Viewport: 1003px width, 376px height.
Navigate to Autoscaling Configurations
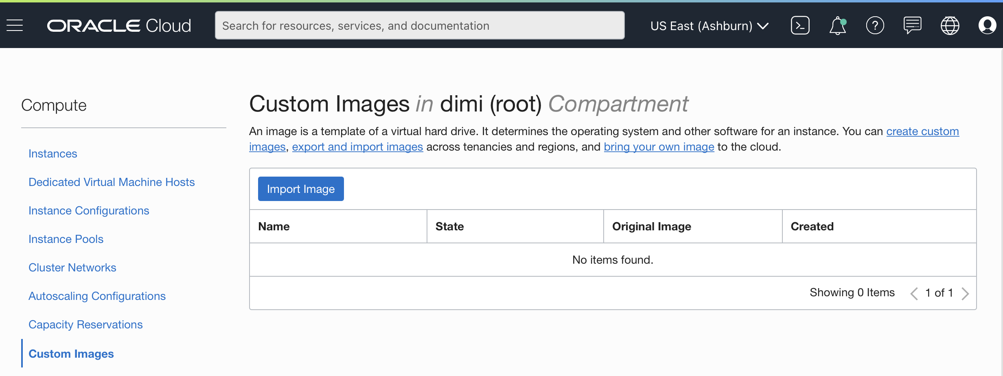(97, 296)
